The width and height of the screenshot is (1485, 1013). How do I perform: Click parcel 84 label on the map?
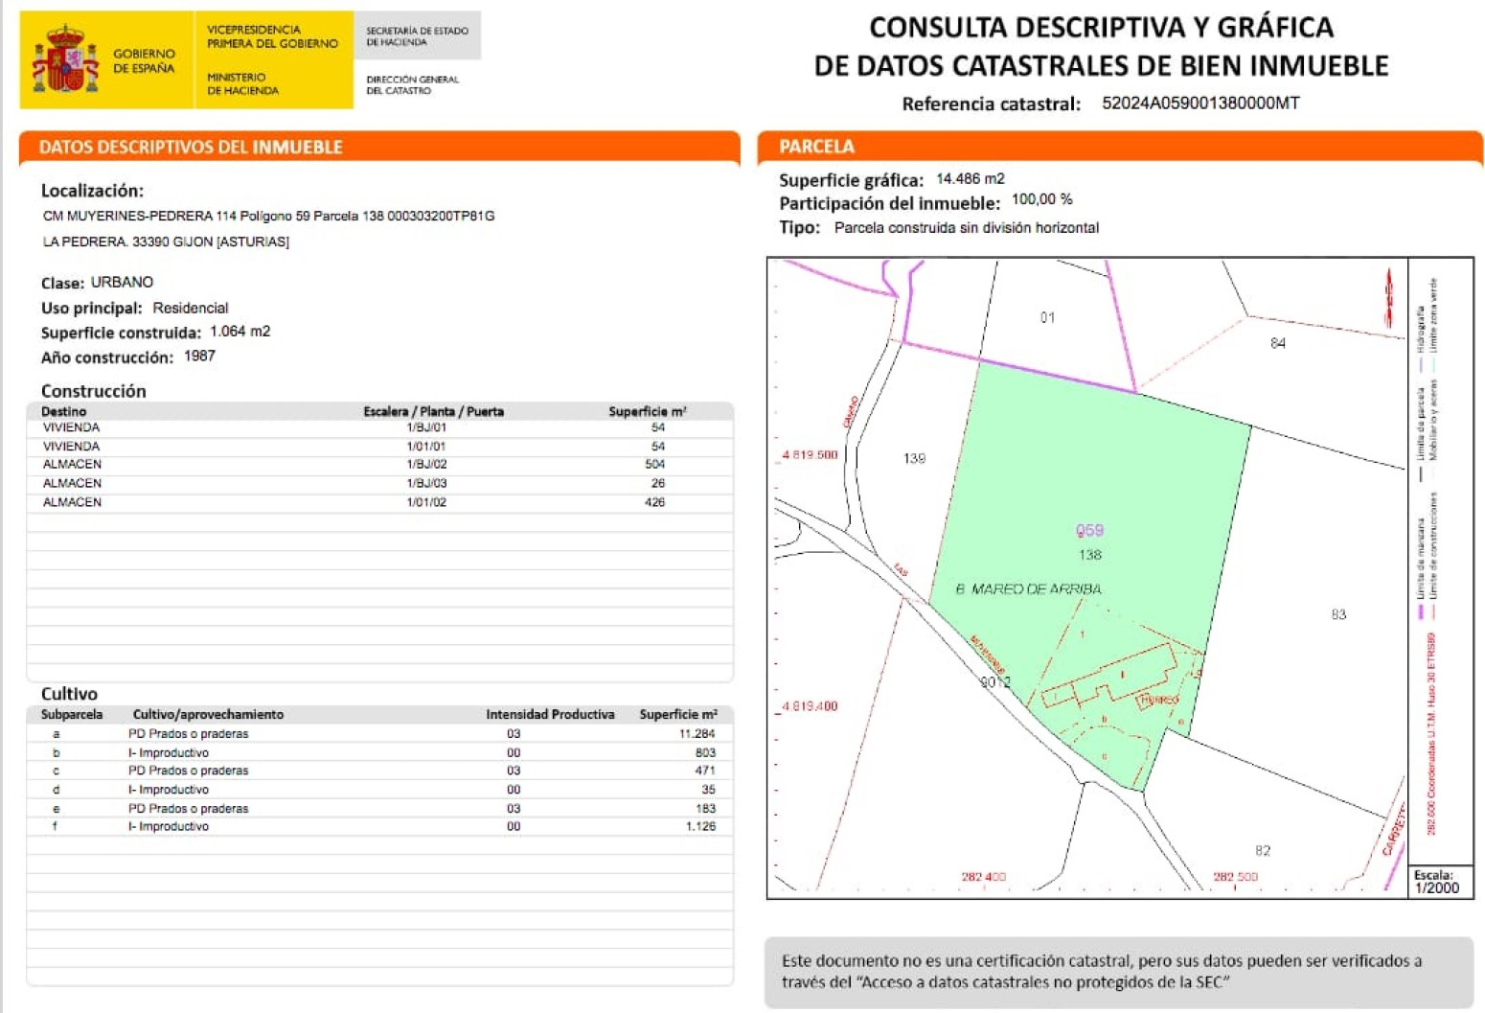(1277, 343)
